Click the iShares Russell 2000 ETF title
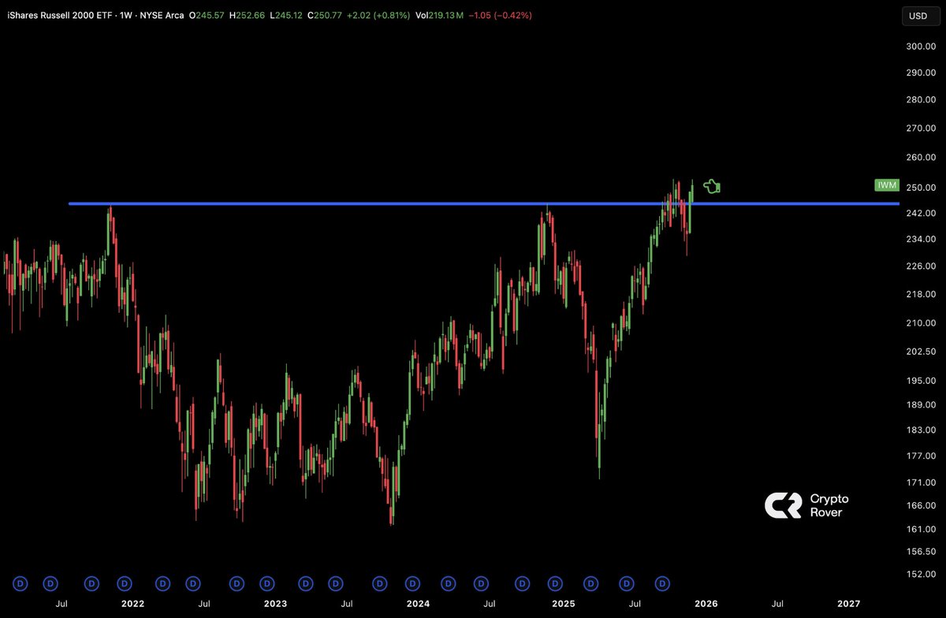This screenshot has height=618, width=946. click(x=59, y=16)
